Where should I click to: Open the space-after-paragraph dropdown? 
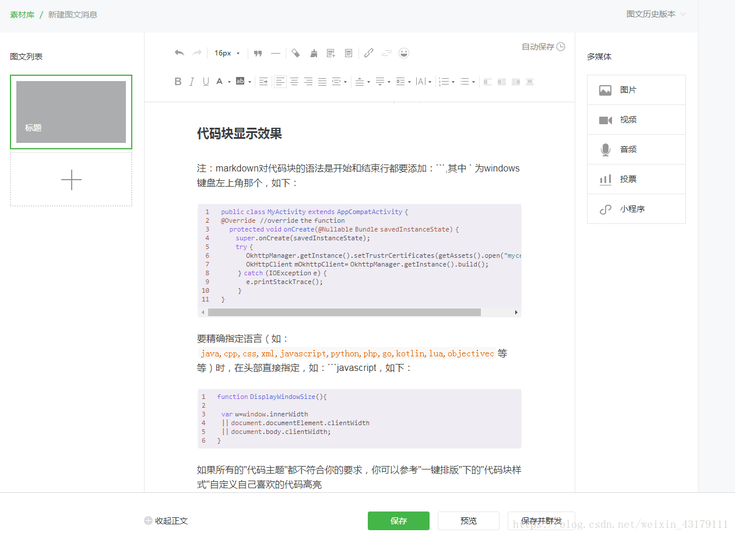tap(383, 82)
